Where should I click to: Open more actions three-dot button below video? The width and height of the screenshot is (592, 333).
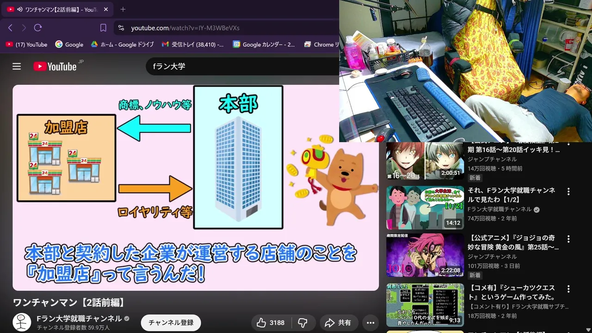point(370,322)
